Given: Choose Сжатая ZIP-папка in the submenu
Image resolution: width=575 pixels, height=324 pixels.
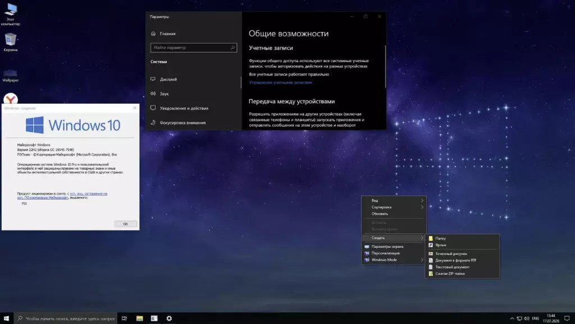Looking at the screenshot, I should [x=463, y=274].
